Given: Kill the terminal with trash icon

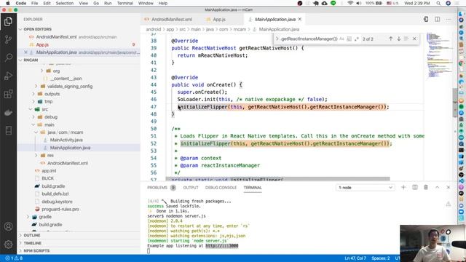Looking at the screenshot, I should (x=426, y=187).
